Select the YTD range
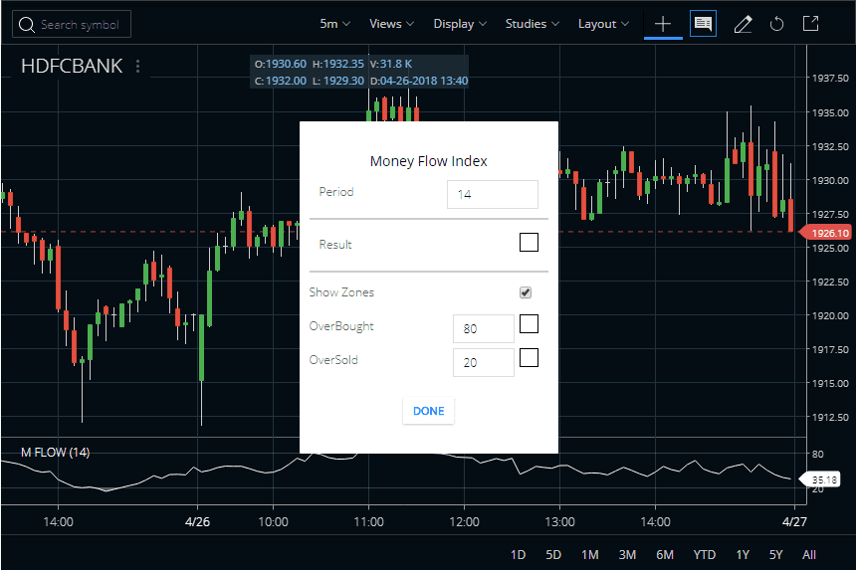Viewport: 857px width, 570px height. tap(705, 555)
